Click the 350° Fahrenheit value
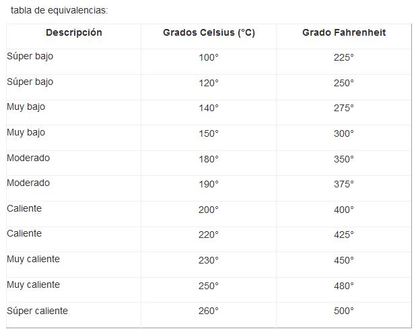This screenshot has height=335, width=418. point(344,159)
